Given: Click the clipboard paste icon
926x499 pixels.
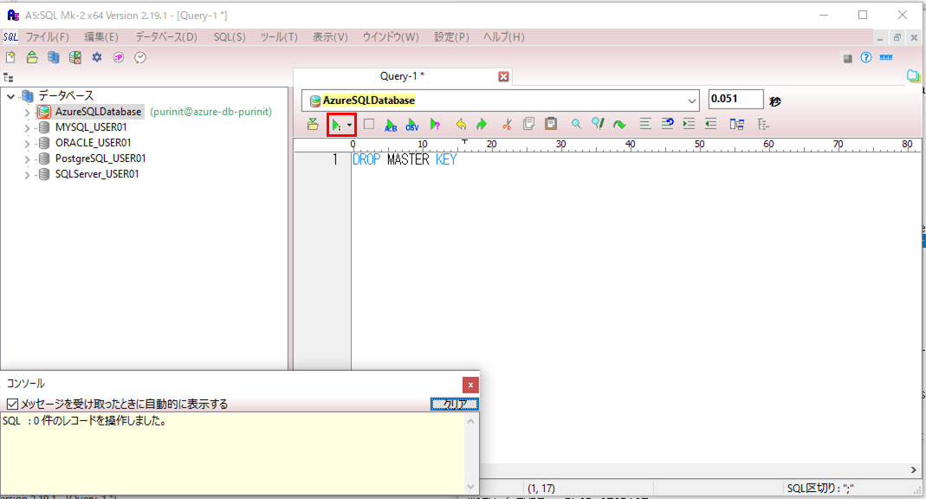Looking at the screenshot, I should click(551, 123).
